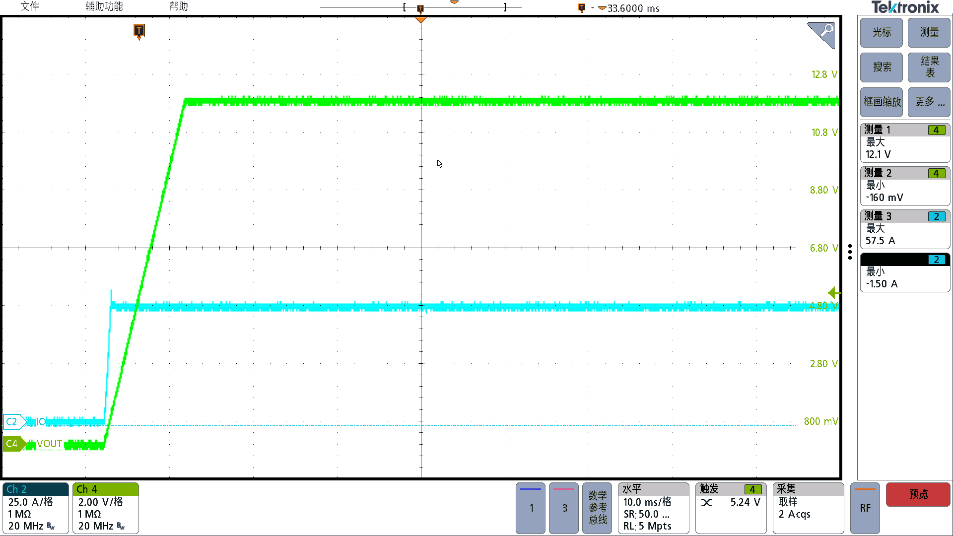Open Ch 4 settings badge 2.00 V/div

[105, 508]
